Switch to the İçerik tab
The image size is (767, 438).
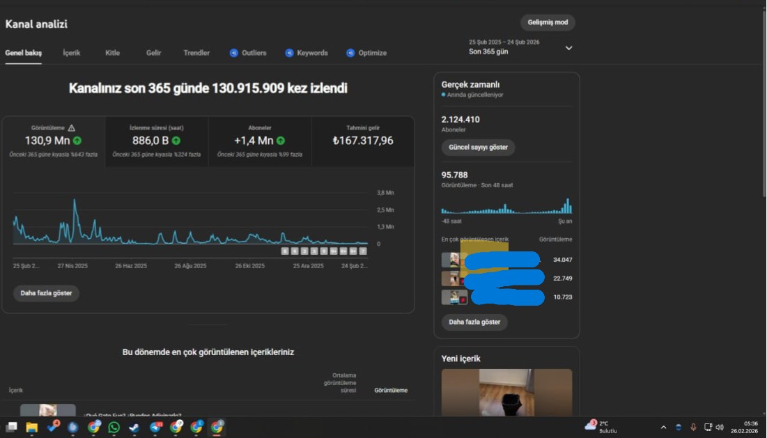[x=72, y=53]
